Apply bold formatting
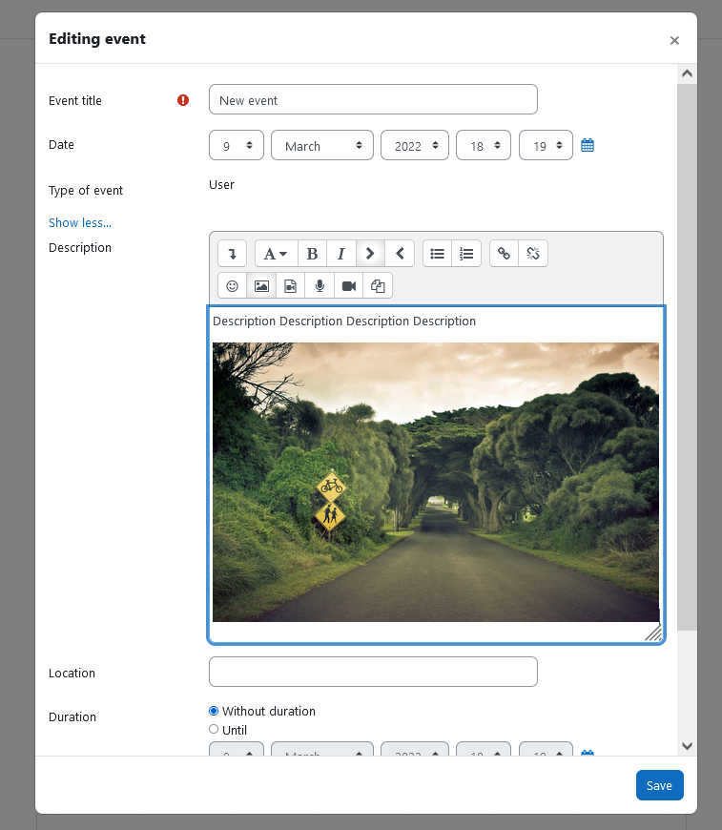Screen dimensions: 722x830 point(312,254)
